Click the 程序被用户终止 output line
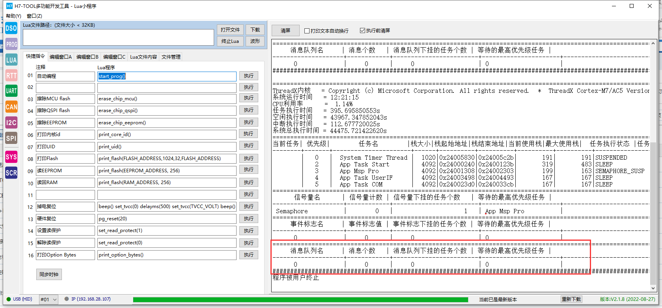Viewport: 662px width, 308px height. (x=296, y=278)
